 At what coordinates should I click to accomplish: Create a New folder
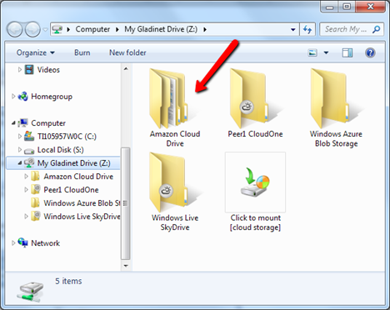click(127, 52)
